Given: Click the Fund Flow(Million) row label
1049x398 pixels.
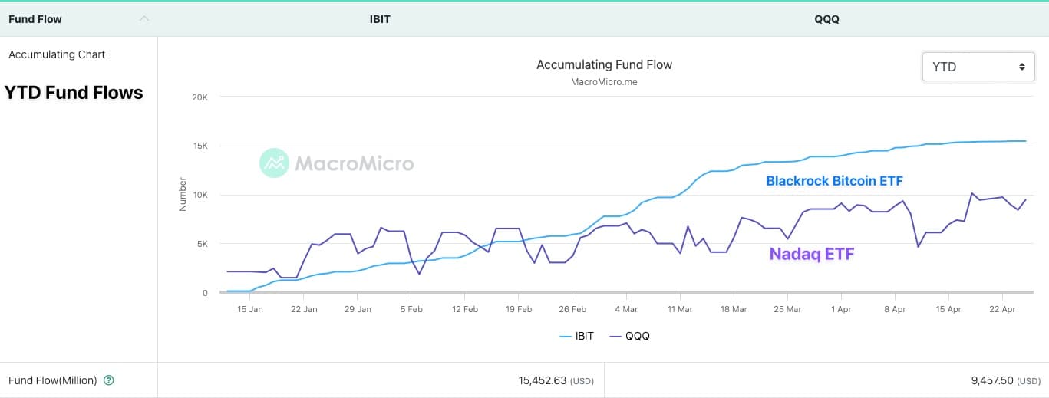Looking at the screenshot, I should pos(53,380).
